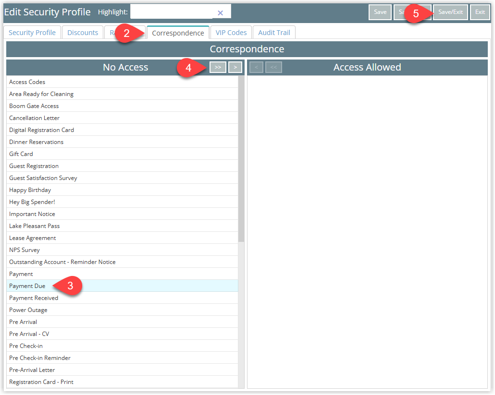Go to the VIP Codes tab
Screen dimensions: 495x395
pos(231,33)
